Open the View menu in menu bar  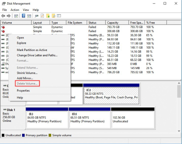(26, 10)
